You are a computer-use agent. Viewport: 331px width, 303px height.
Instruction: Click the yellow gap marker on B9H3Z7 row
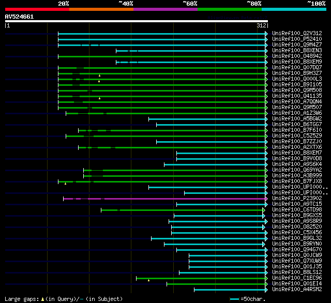(x=99, y=75)
